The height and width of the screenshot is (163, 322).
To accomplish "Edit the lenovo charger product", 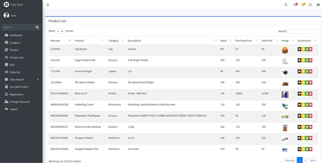I will click(307, 71).
